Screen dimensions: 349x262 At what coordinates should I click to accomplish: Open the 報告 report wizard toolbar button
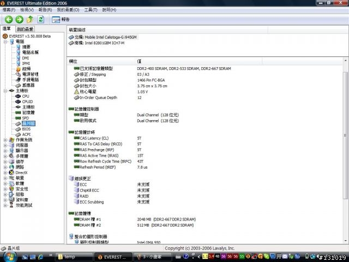click(x=61, y=20)
